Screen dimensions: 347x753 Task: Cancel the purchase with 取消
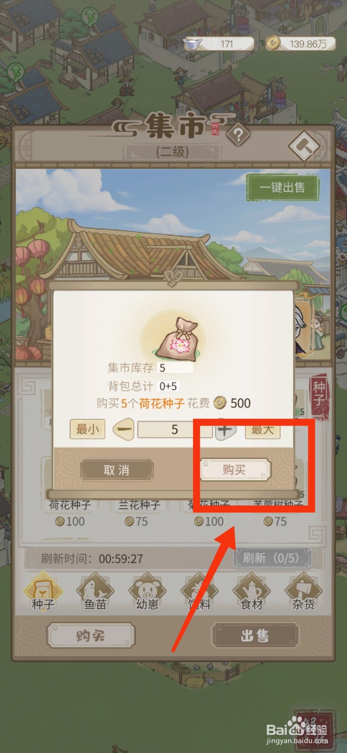[117, 470]
